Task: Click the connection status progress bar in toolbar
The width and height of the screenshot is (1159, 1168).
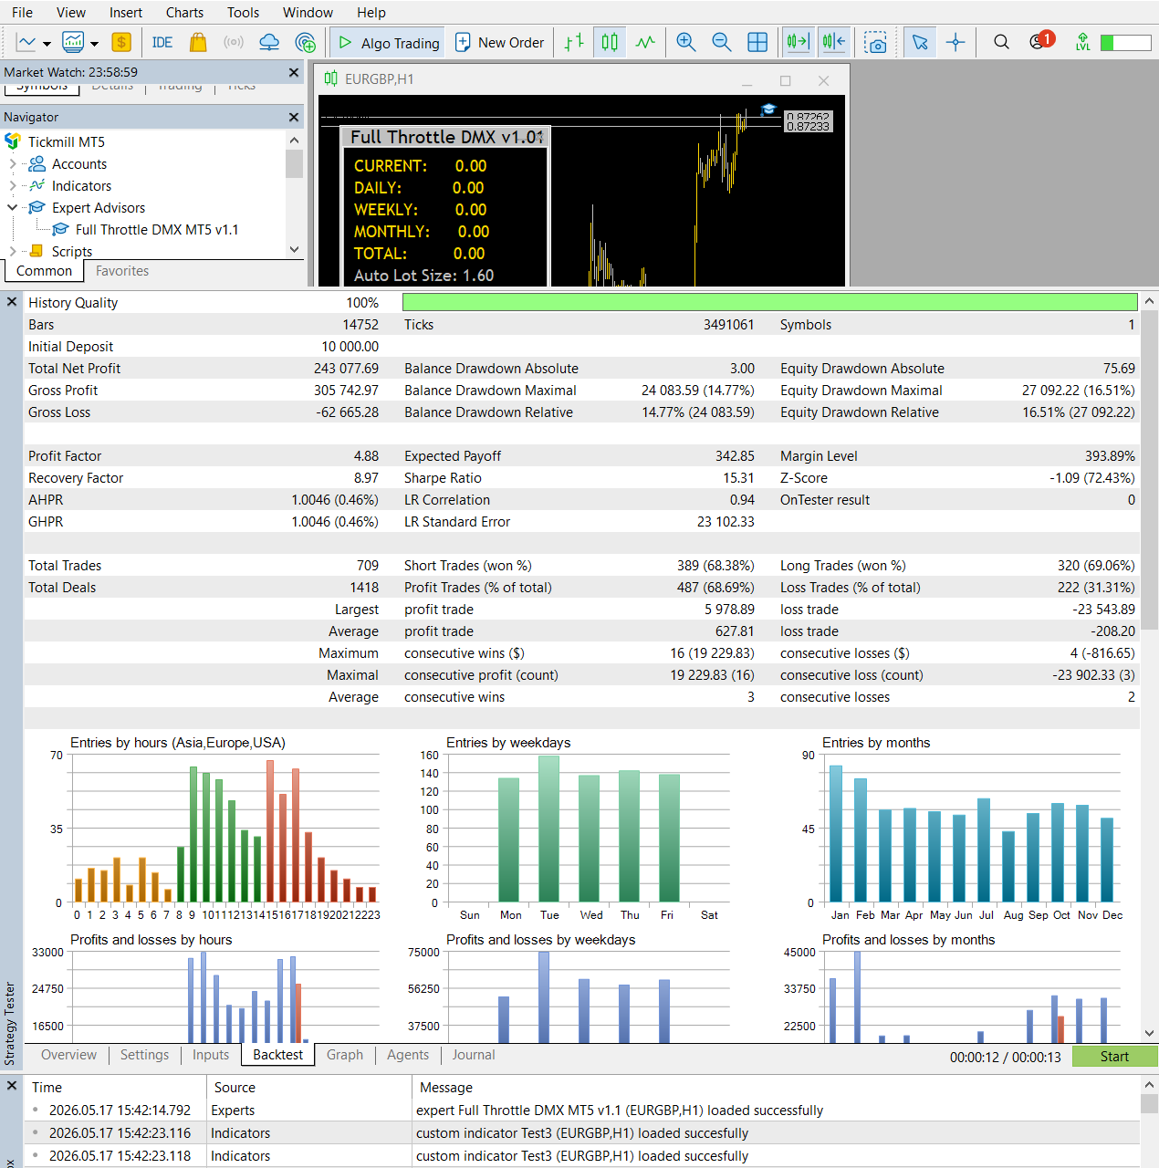Action: point(1125,43)
